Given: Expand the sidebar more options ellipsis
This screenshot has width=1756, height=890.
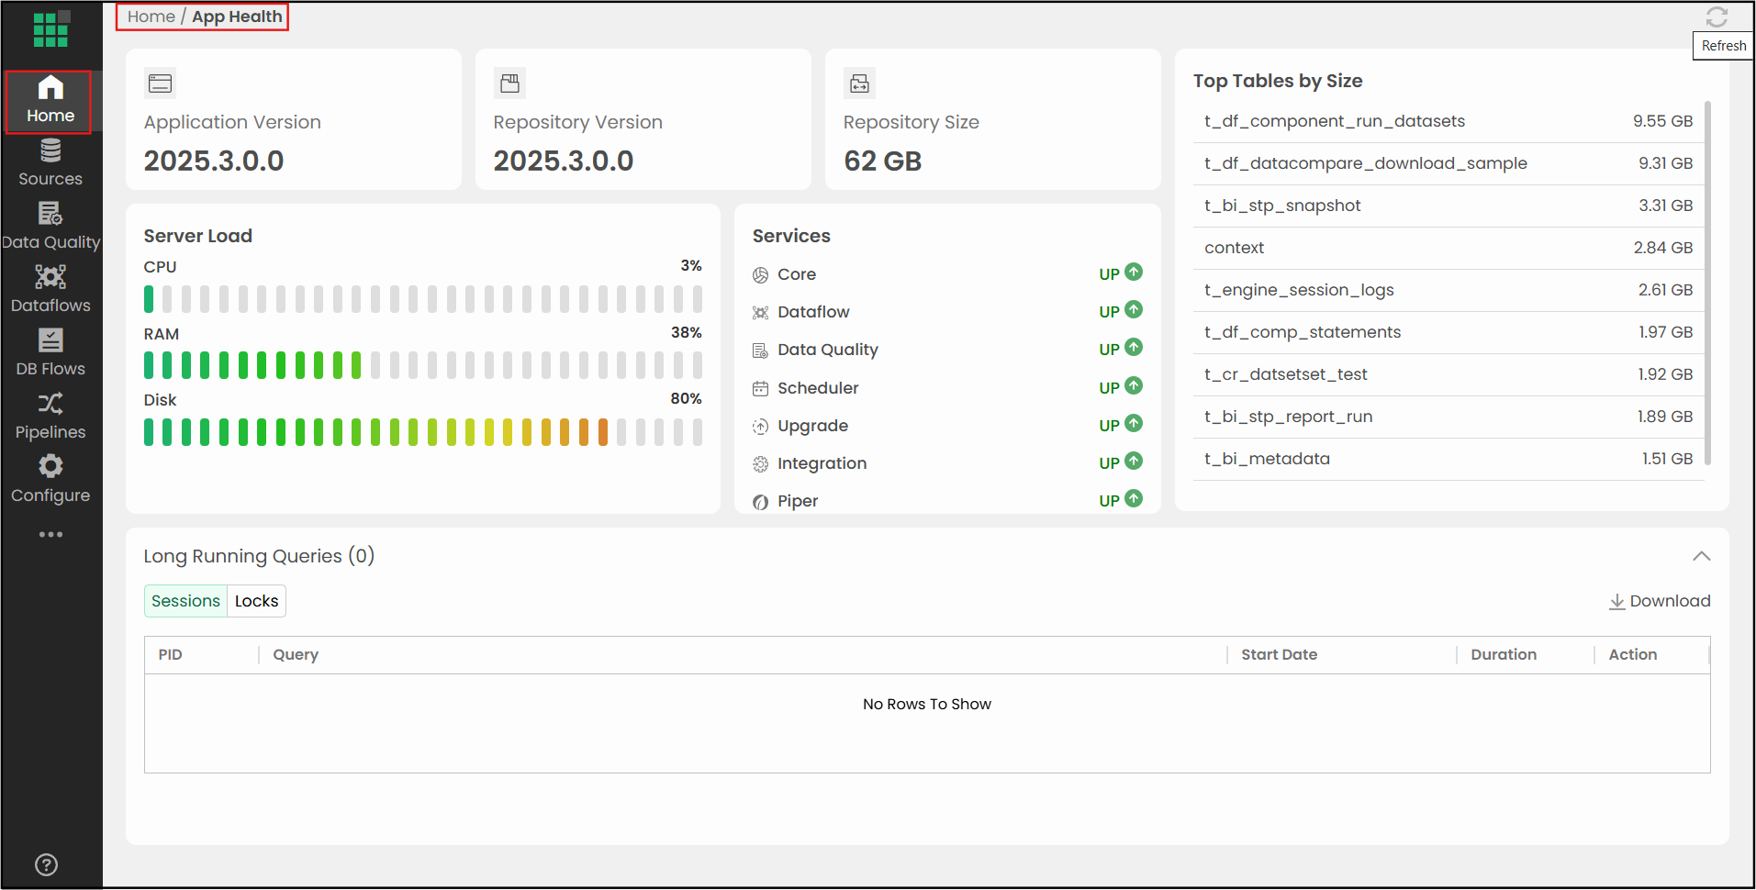Looking at the screenshot, I should tap(50, 534).
